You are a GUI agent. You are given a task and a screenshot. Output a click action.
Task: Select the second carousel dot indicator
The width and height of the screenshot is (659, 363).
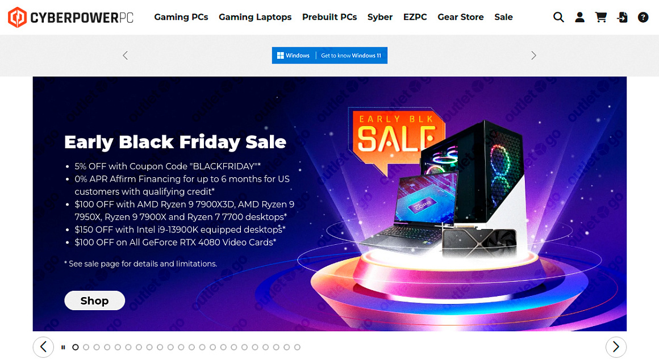(86, 347)
